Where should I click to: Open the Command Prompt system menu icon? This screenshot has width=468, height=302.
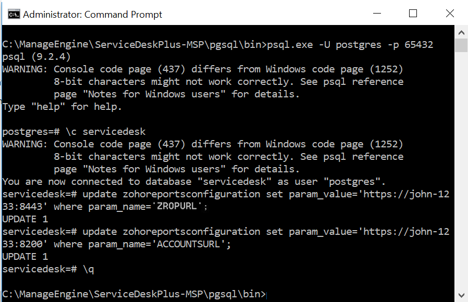point(14,14)
